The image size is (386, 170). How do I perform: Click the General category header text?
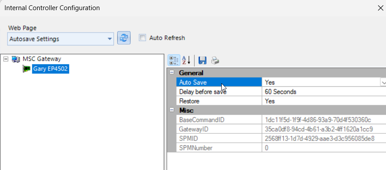pyautogui.click(x=191, y=73)
